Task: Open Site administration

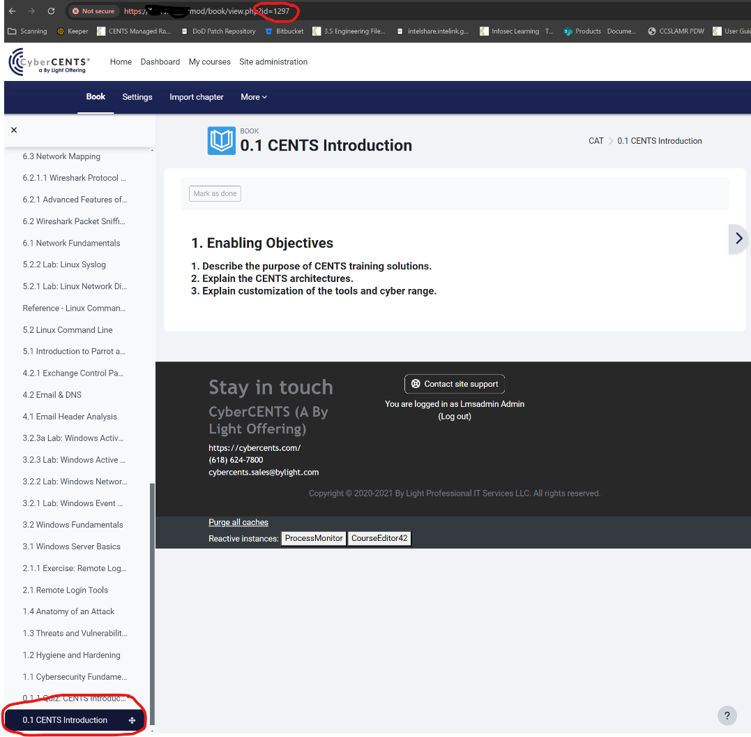Action: [273, 62]
